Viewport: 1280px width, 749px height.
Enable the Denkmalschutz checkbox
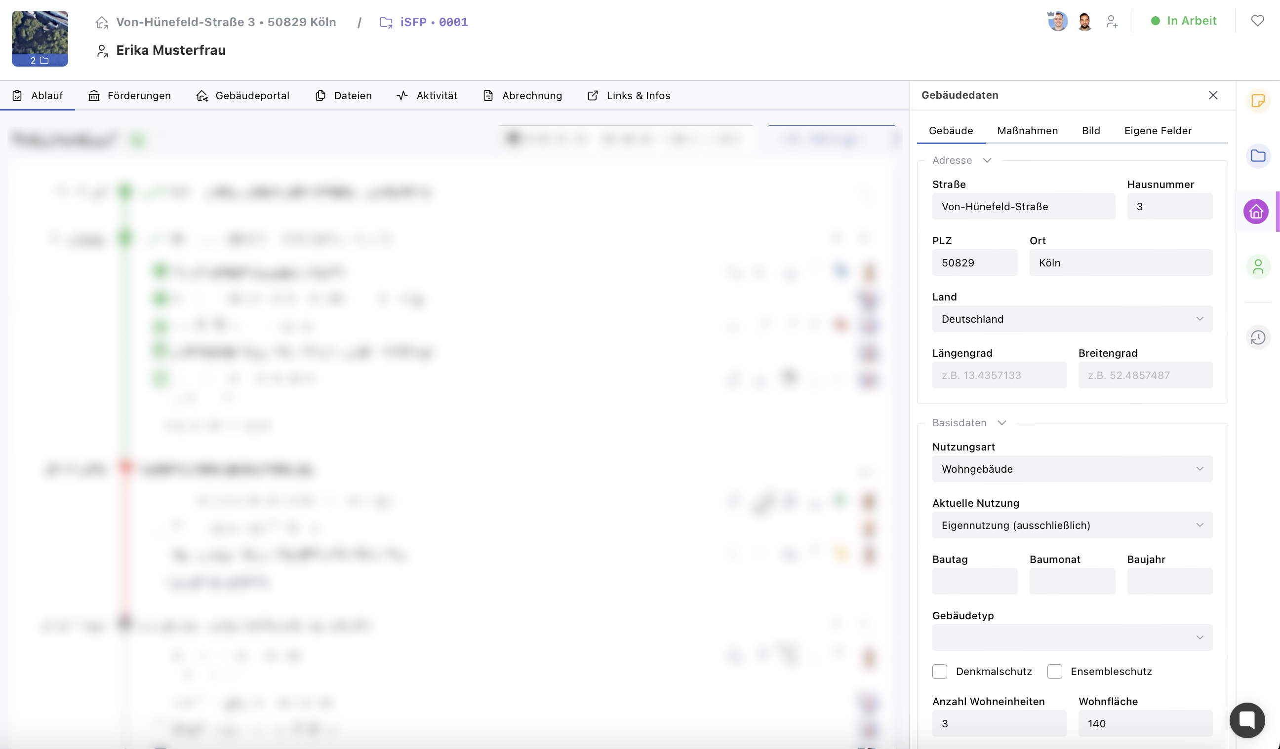click(939, 672)
